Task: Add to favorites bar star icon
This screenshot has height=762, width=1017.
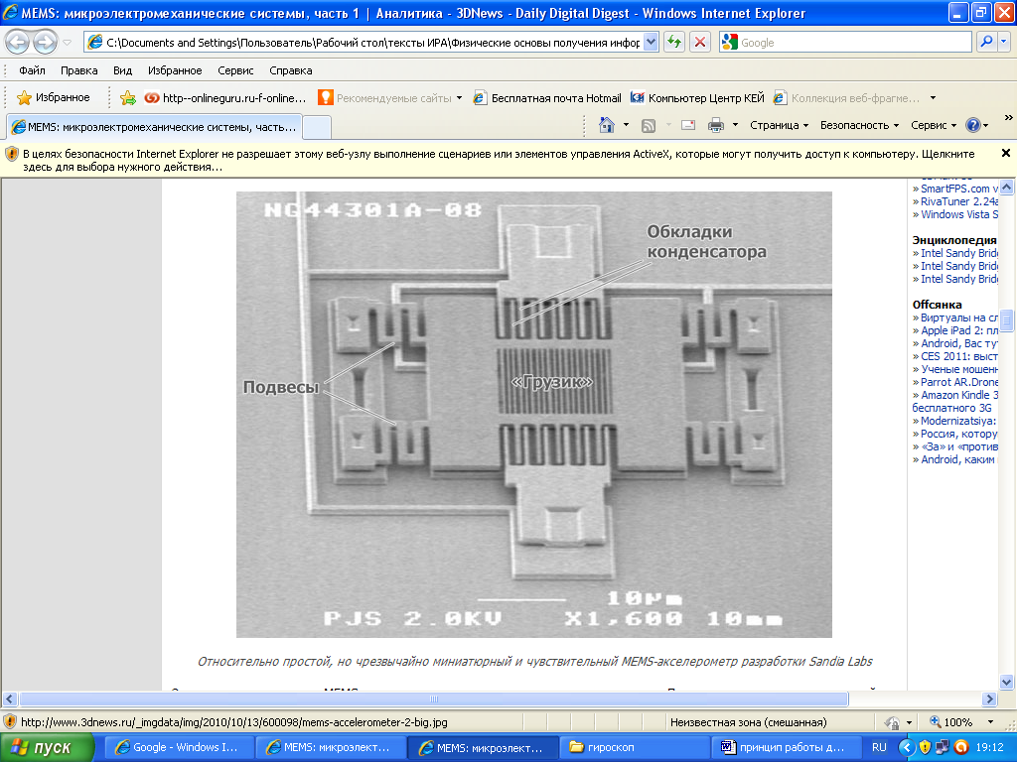Action: point(128,98)
